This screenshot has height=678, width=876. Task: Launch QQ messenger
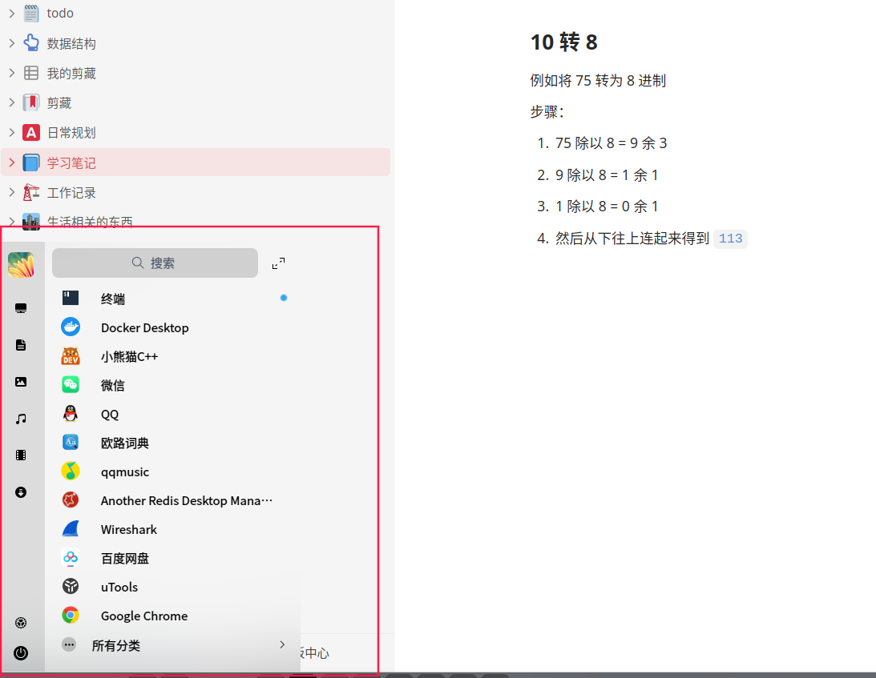[109, 414]
